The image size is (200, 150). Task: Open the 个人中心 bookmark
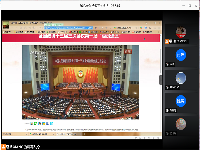62,32
